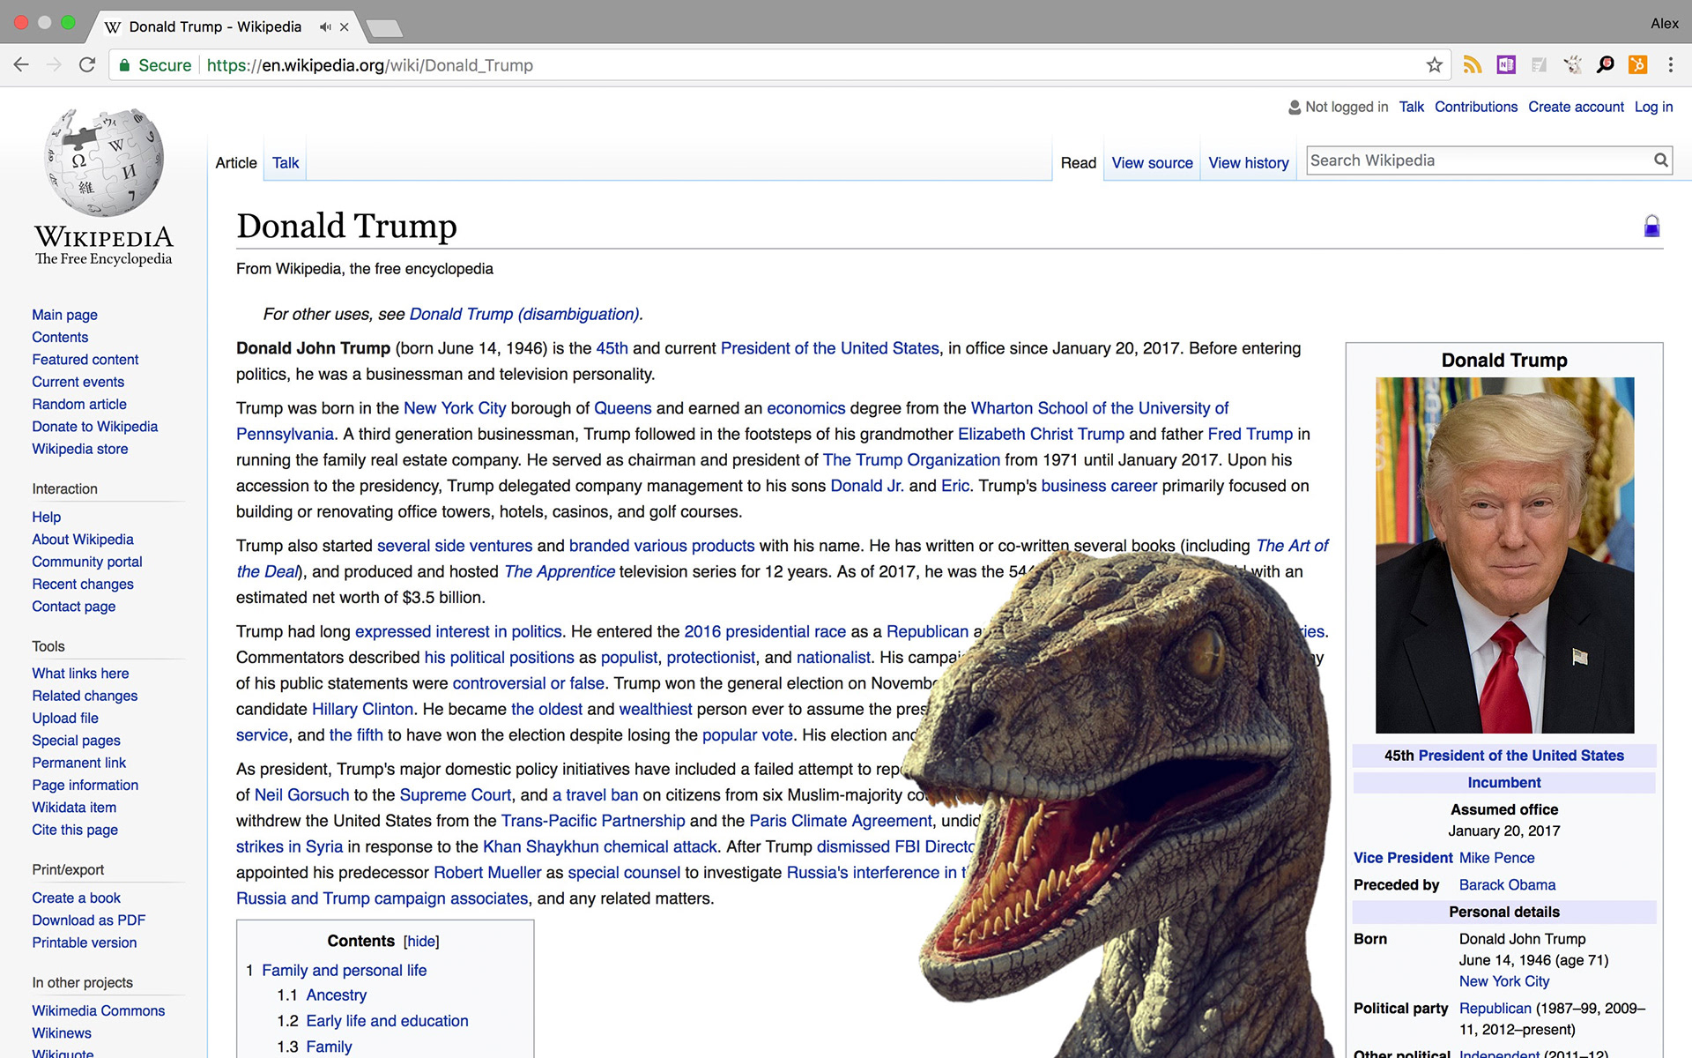
Task: Open the orange HubSpot extension
Action: (x=1638, y=65)
